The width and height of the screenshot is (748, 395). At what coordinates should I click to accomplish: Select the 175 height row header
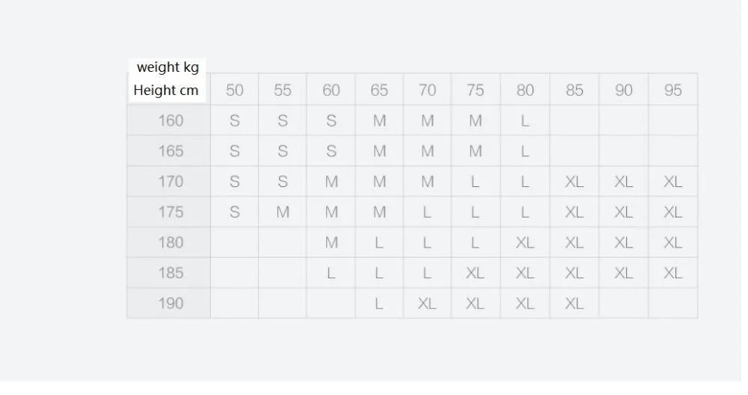click(169, 212)
